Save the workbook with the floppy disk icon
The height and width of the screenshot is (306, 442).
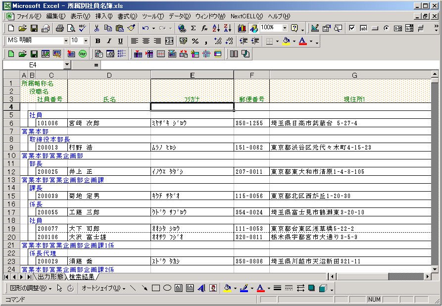tap(34, 28)
